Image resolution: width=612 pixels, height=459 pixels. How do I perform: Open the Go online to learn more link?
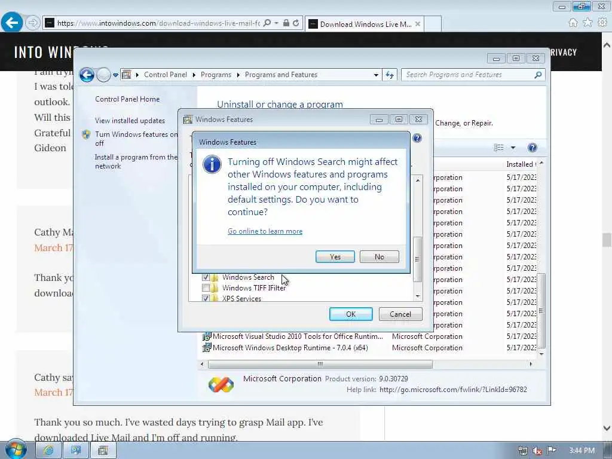click(x=265, y=231)
